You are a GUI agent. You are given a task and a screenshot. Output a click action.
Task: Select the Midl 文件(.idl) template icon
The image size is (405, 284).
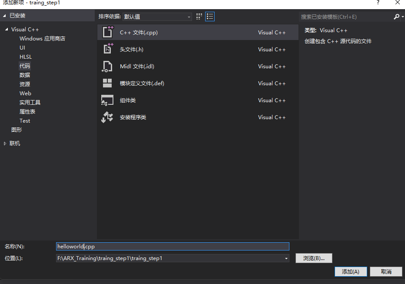(107, 66)
